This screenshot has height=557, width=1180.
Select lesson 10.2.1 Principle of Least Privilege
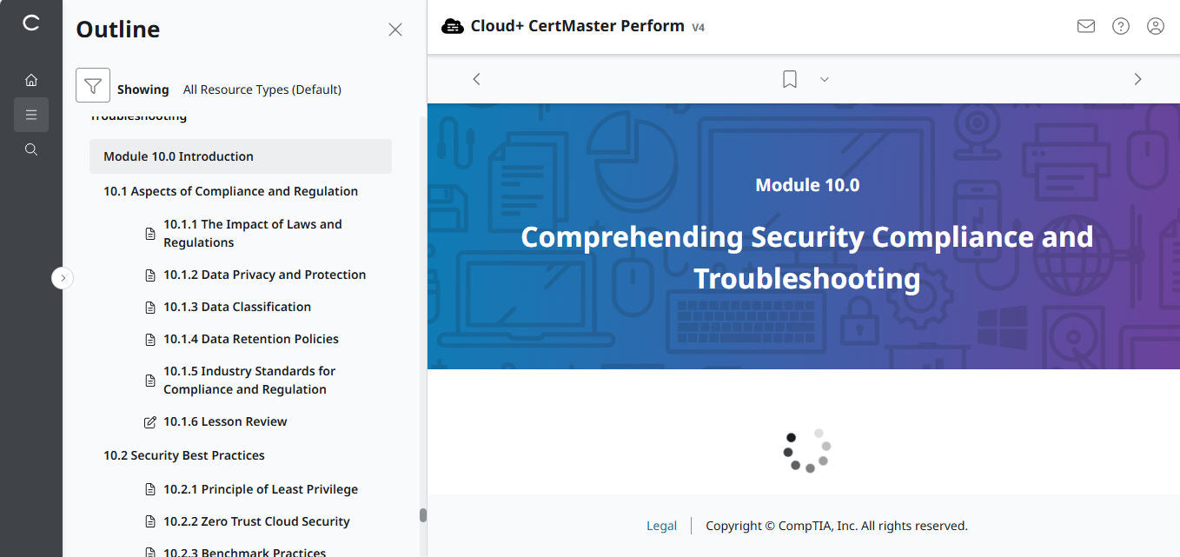[261, 488]
